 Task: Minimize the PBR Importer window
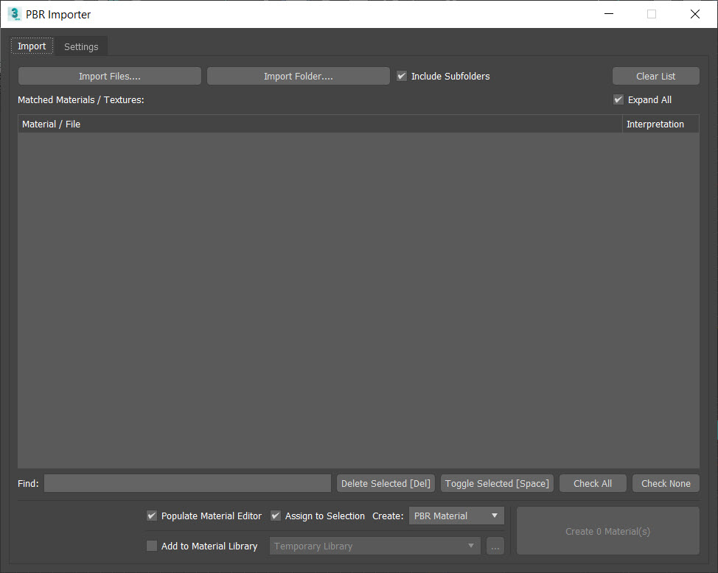click(x=609, y=14)
